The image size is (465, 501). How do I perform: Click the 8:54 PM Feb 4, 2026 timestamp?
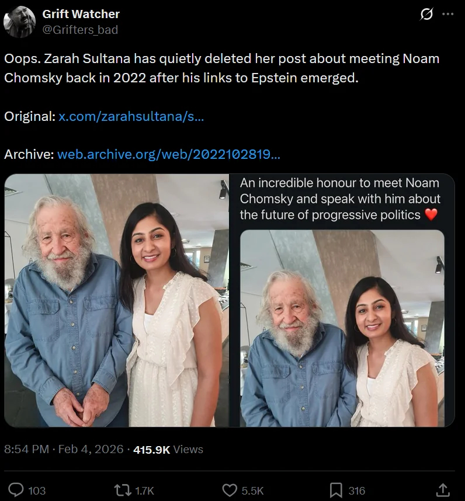click(x=64, y=450)
